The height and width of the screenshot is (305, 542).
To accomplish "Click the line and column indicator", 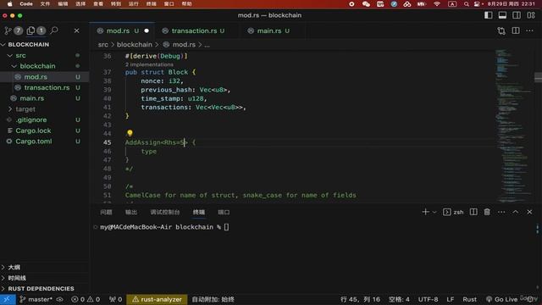I will click(360, 299).
